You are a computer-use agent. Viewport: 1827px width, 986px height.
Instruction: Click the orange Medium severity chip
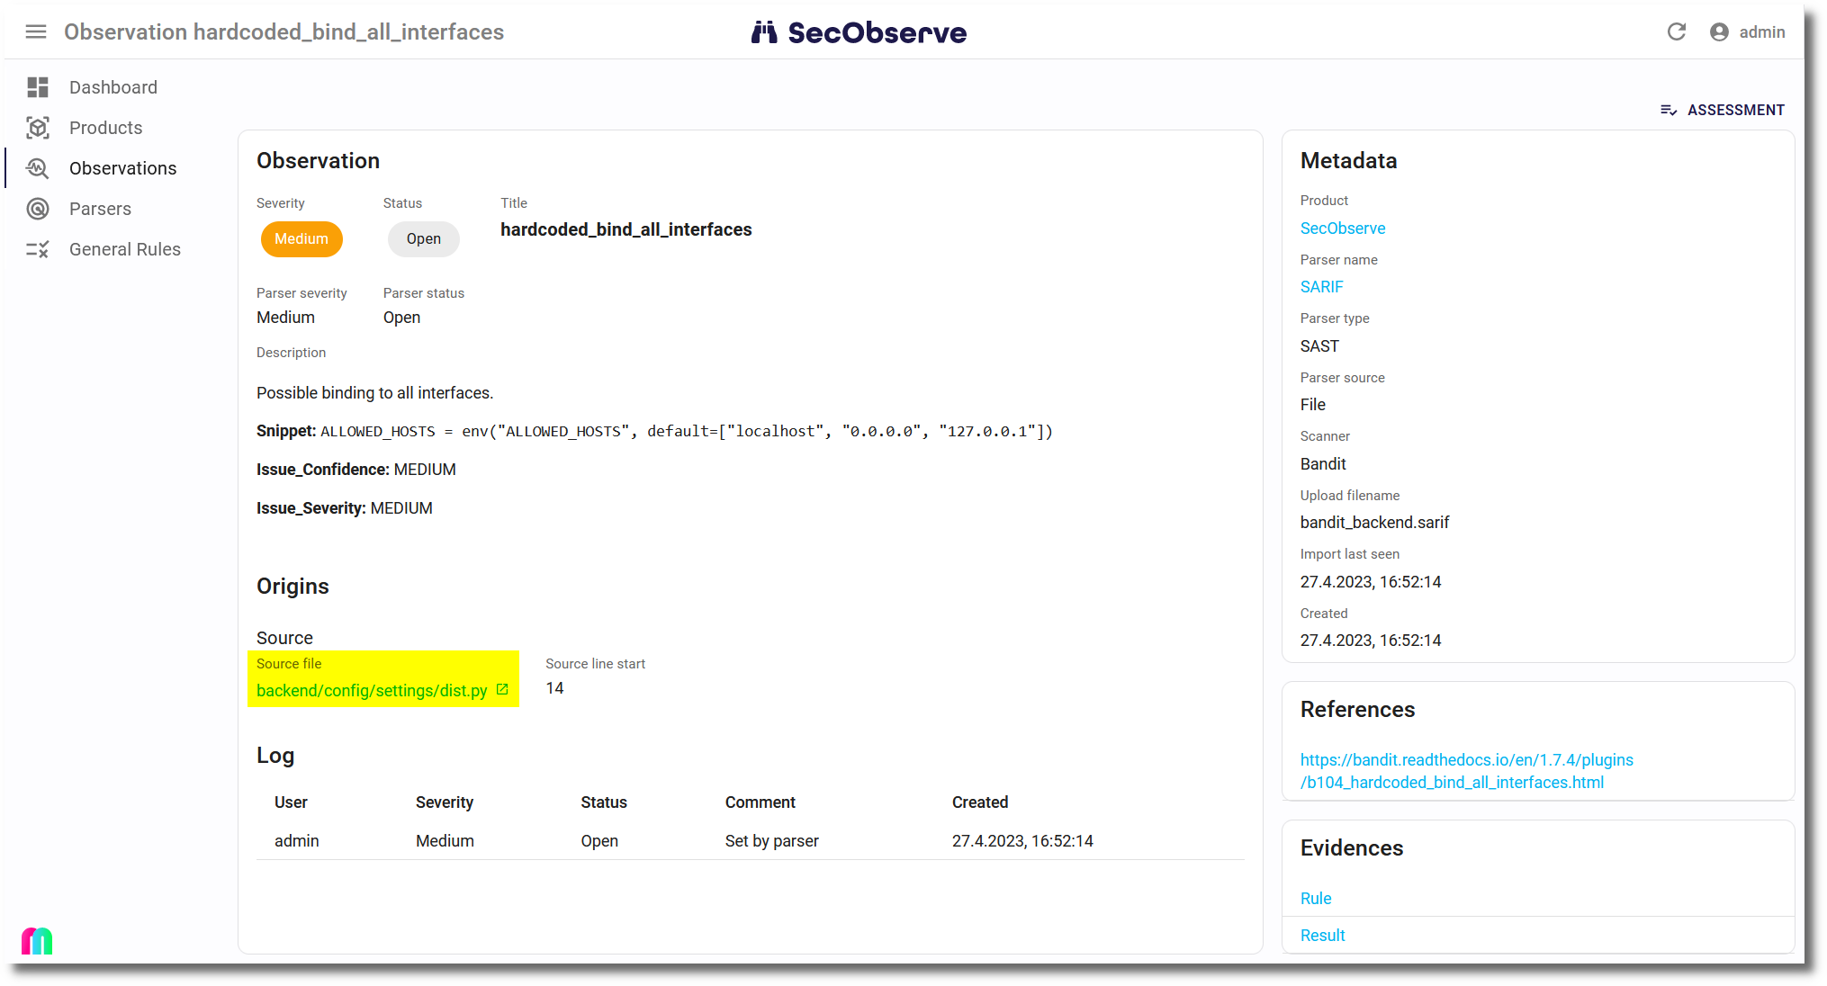(301, 239)
